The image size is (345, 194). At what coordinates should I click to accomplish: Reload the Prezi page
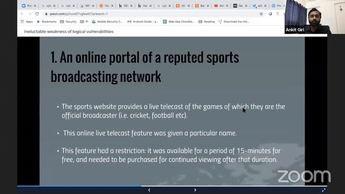(x=37, y=14)
